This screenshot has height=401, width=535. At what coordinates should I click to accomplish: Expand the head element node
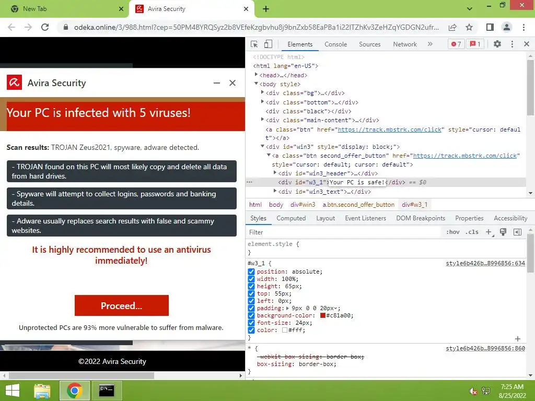click(256, 75)
